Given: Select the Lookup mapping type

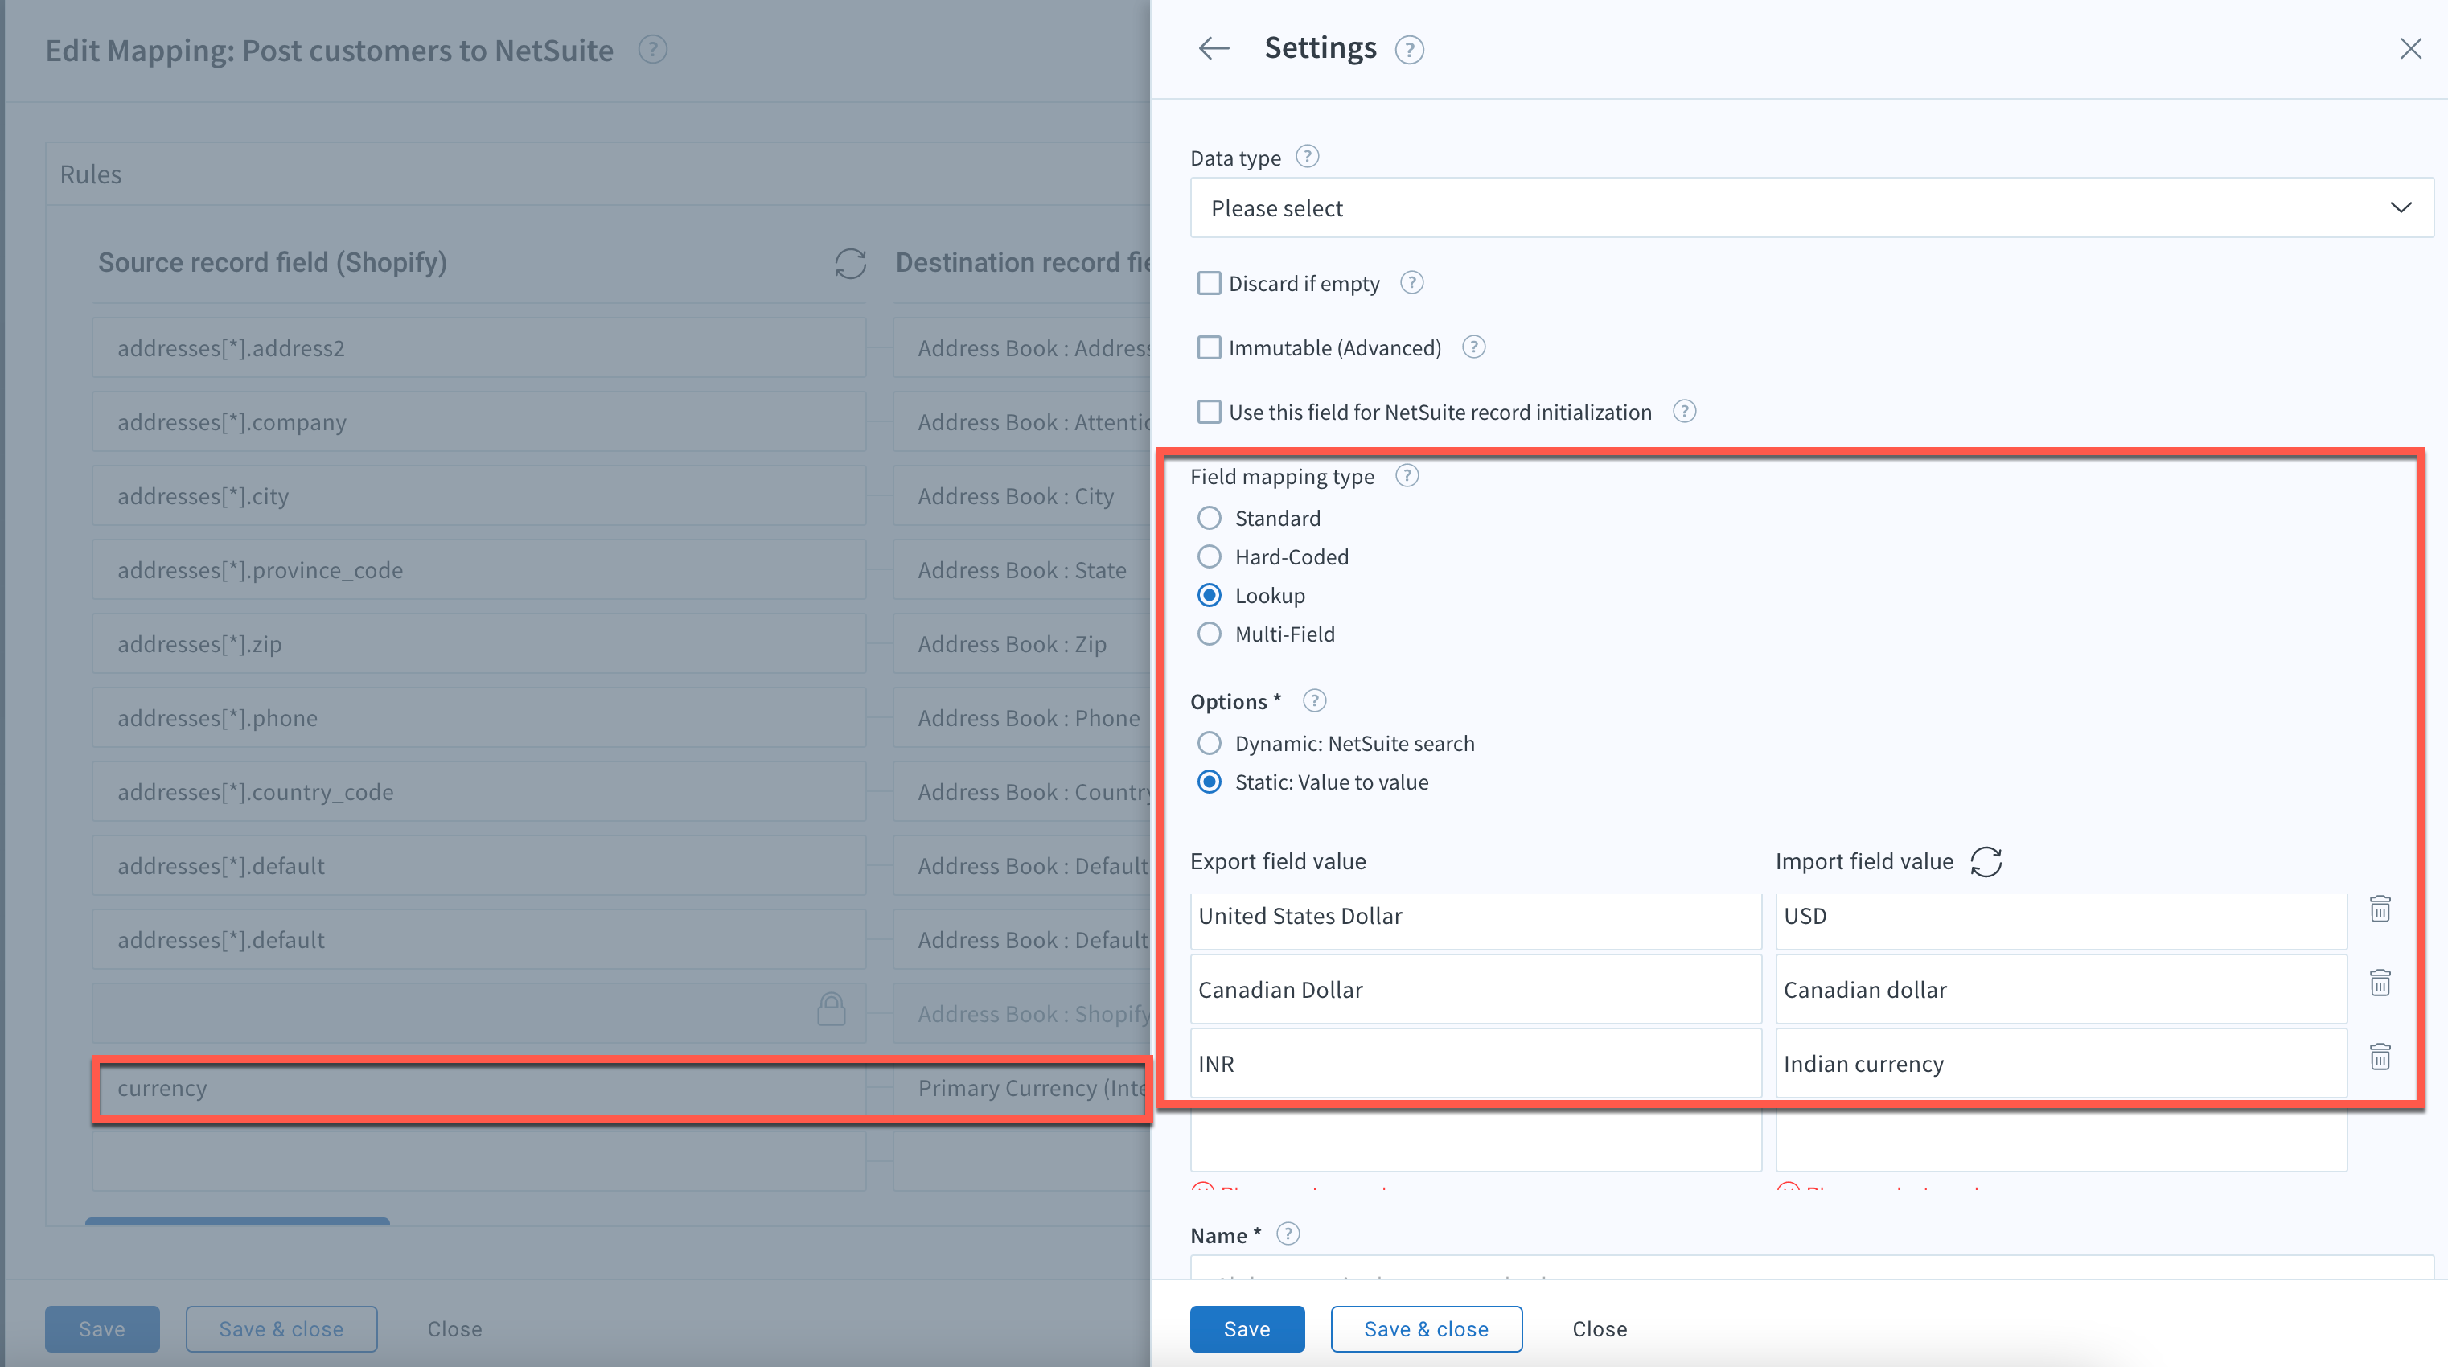Looking at the screenshot, I should [1209, 596].
